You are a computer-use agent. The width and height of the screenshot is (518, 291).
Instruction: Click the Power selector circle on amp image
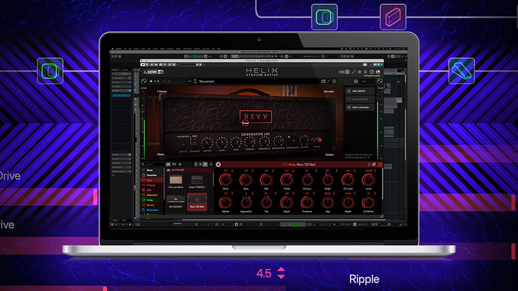pos(245,123)
